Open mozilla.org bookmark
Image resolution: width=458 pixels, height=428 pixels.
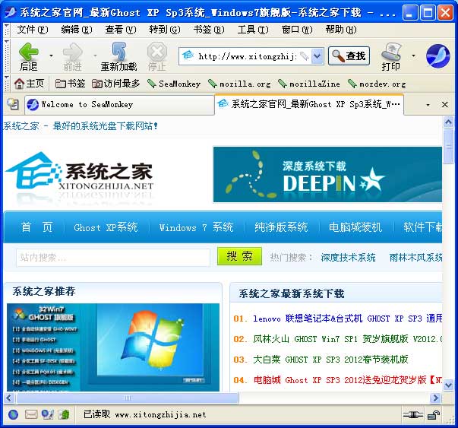[x=239, y=84]
